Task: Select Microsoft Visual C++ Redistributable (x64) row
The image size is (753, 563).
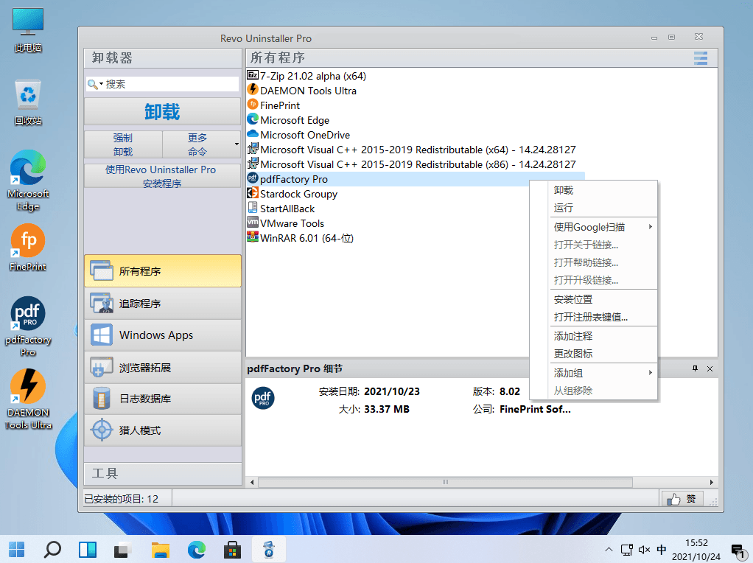Action: click(x=416, y=150)
